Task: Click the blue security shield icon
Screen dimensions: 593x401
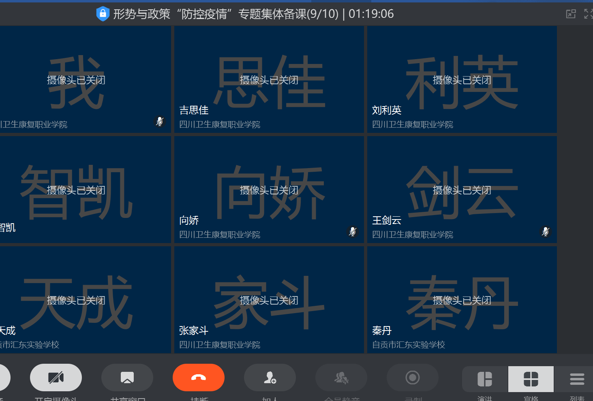Action: click(x=103, y=14)
